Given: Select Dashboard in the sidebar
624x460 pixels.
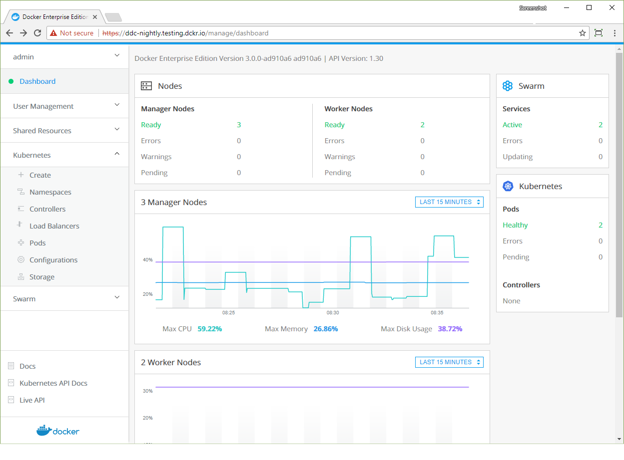Looking at the screenshot, I should click(x=37, y=81).
